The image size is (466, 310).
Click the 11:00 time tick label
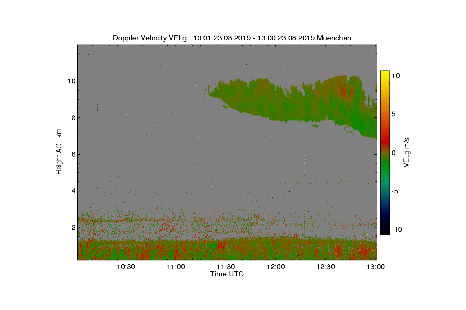[176, 267]
